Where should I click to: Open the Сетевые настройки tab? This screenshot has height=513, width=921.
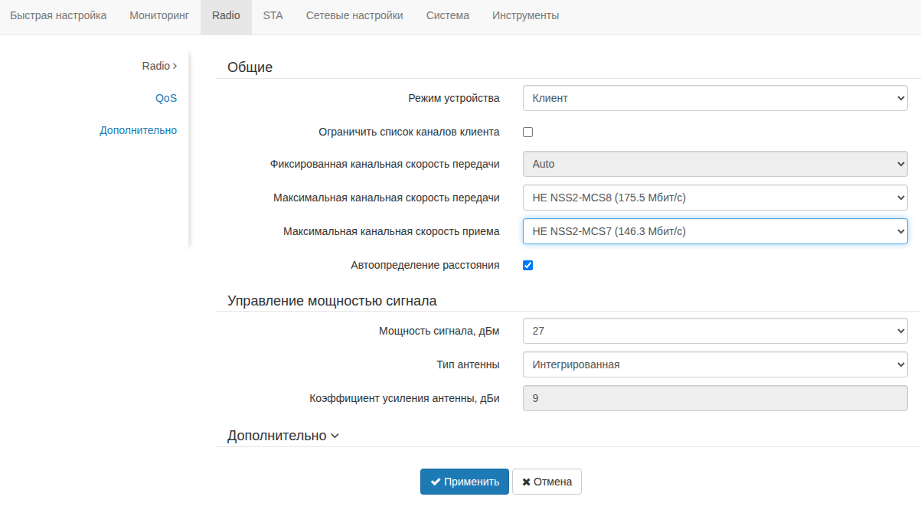[x=354, y=16]
